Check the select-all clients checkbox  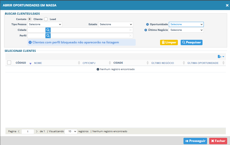click(9, 63)
